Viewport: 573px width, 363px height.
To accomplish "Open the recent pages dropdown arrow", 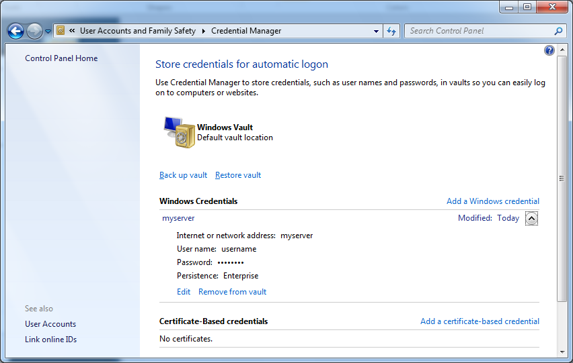I will pos(48,32).
